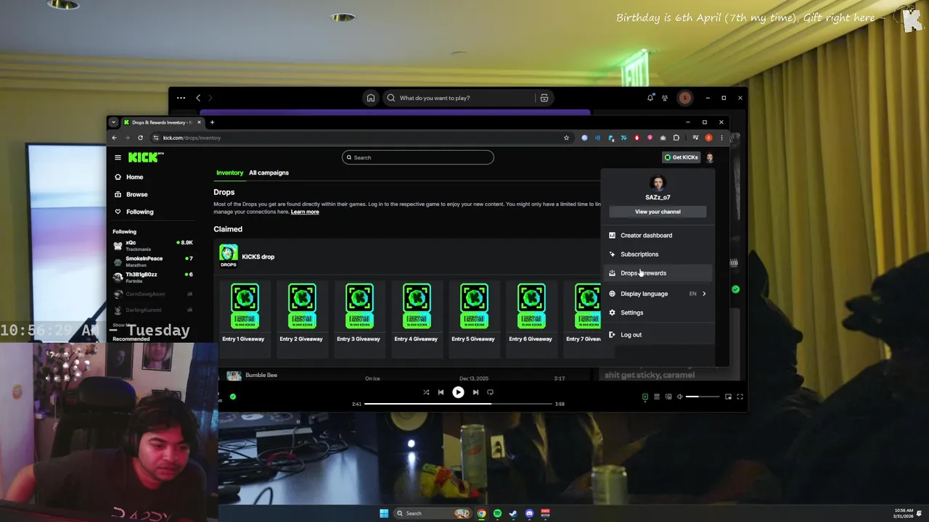Click the Get KICKs button
929x522 pixels.
tap(681, 157)
